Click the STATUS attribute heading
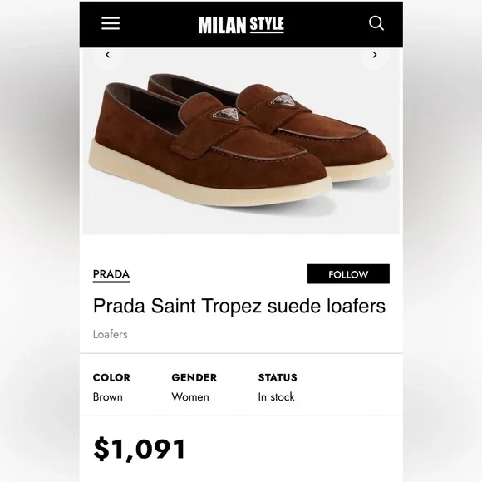482x482 pixels. tap(278, 377)
